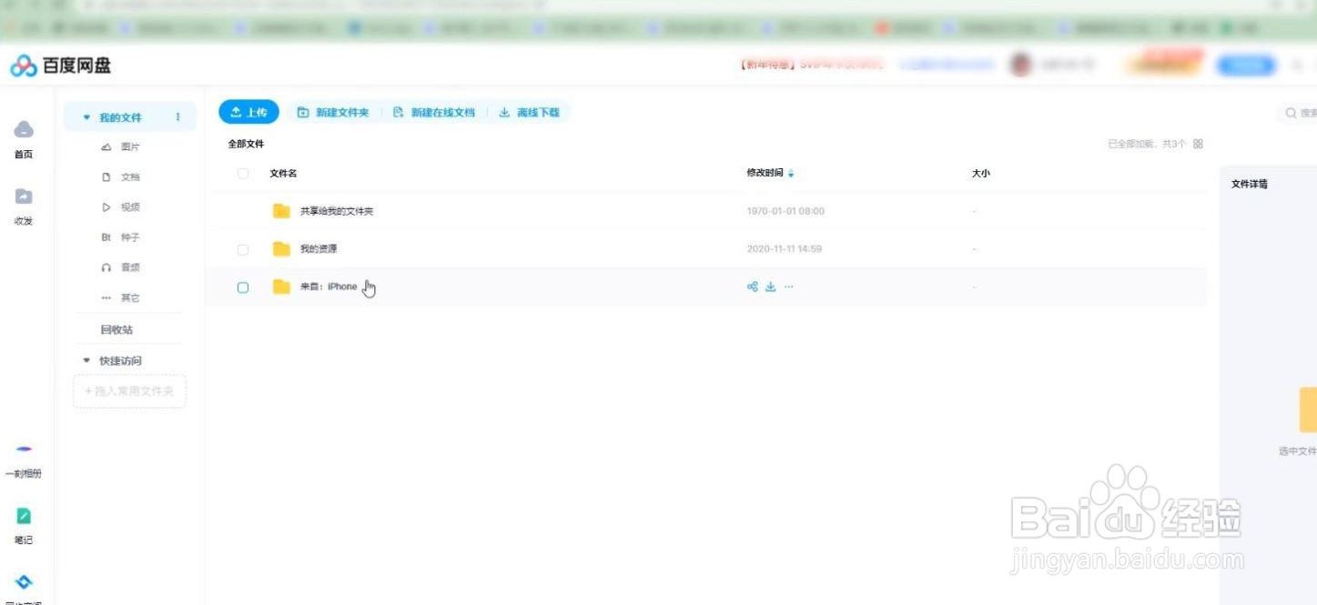1317x605 pixels.
Task: Collapse the 快捷访问 section
Action: [86, 360]
